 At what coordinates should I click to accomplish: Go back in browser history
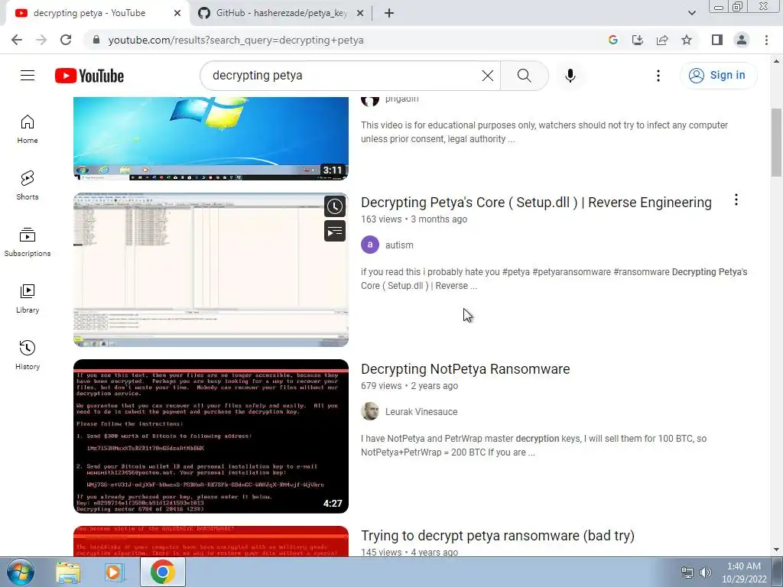point(17,40)
